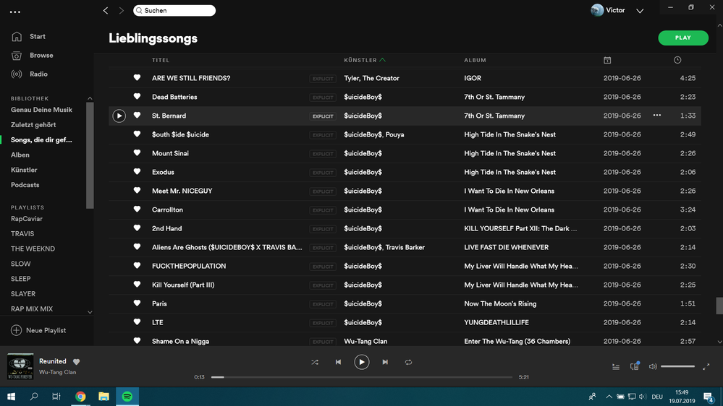Skip to previous track
The width and height of the screenshot is (723, 406).
pos(338,362)
